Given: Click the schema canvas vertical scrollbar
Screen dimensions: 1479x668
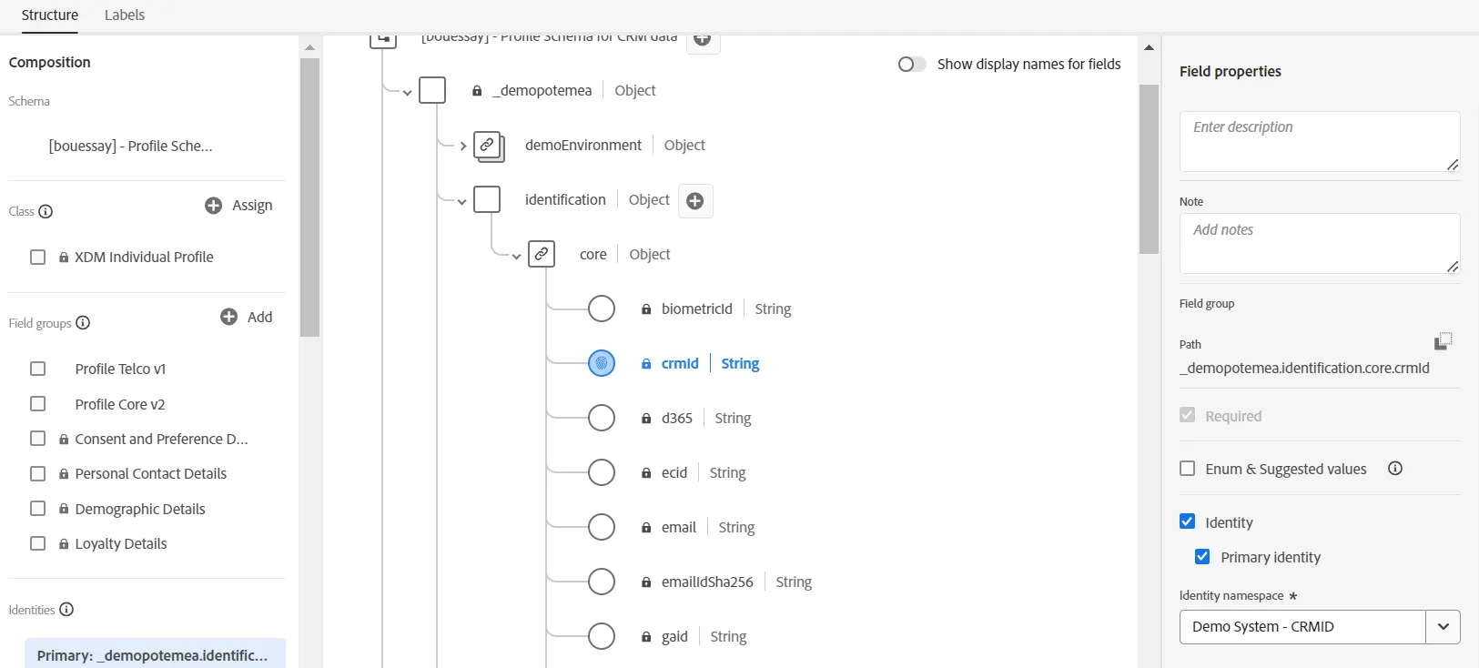Looking at the screenshot, I should pos(1149,169).
